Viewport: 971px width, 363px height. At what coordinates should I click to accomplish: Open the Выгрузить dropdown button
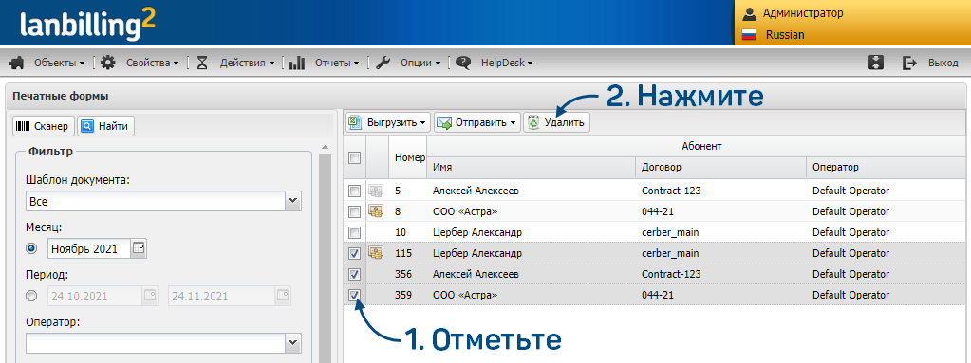pos(388,122)
